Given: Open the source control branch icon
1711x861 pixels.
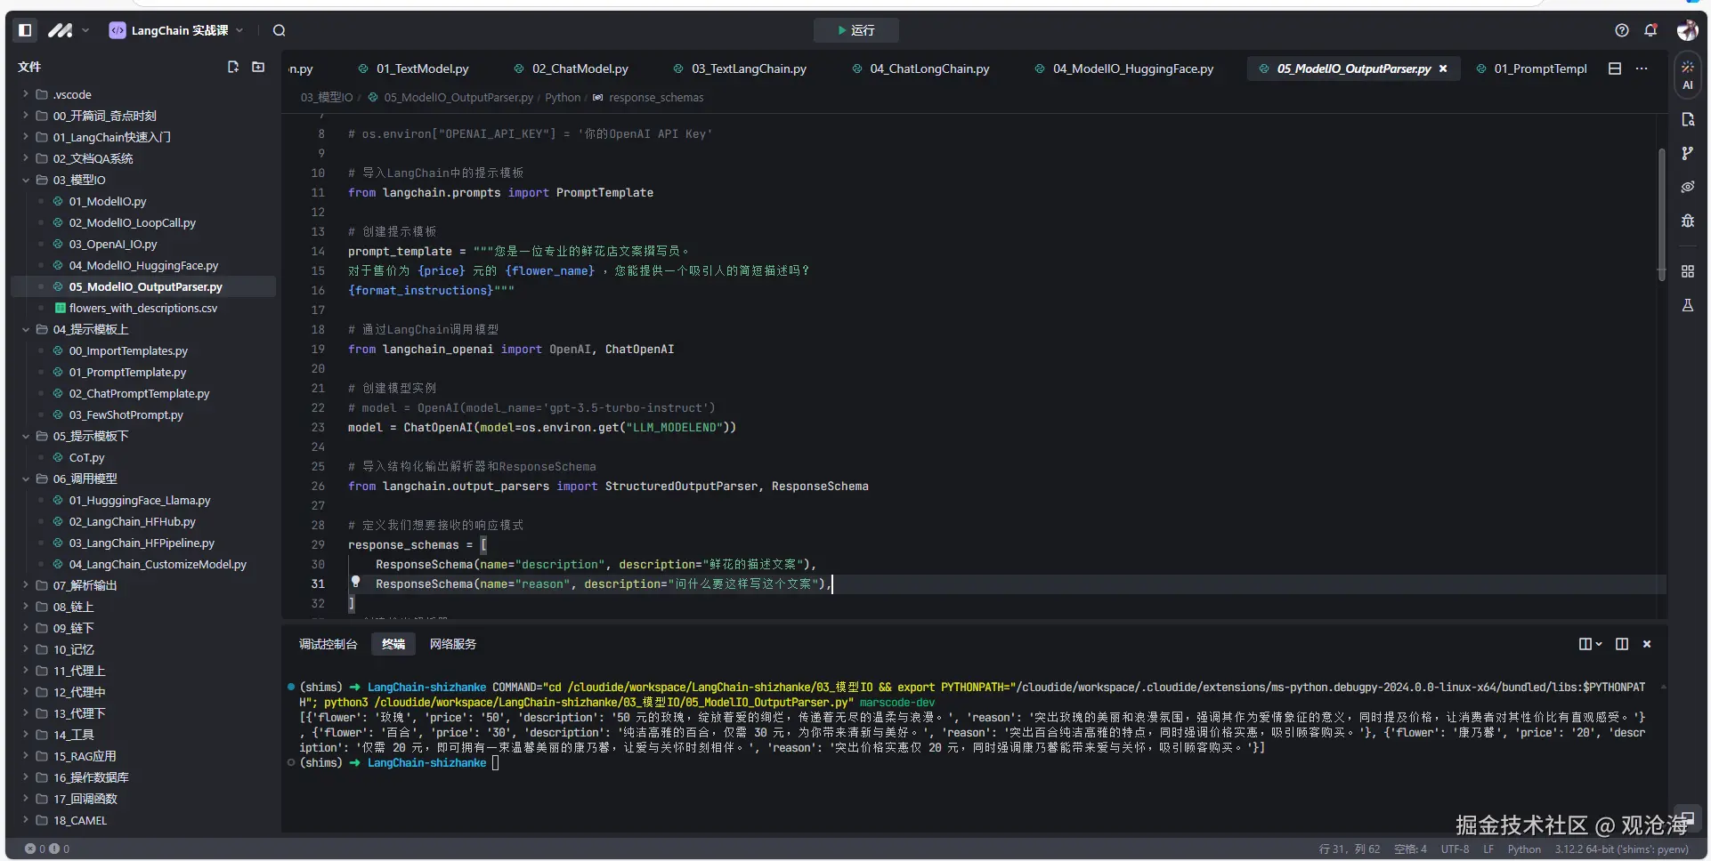Looking at the screenshot, I should tap(1687, 153).
